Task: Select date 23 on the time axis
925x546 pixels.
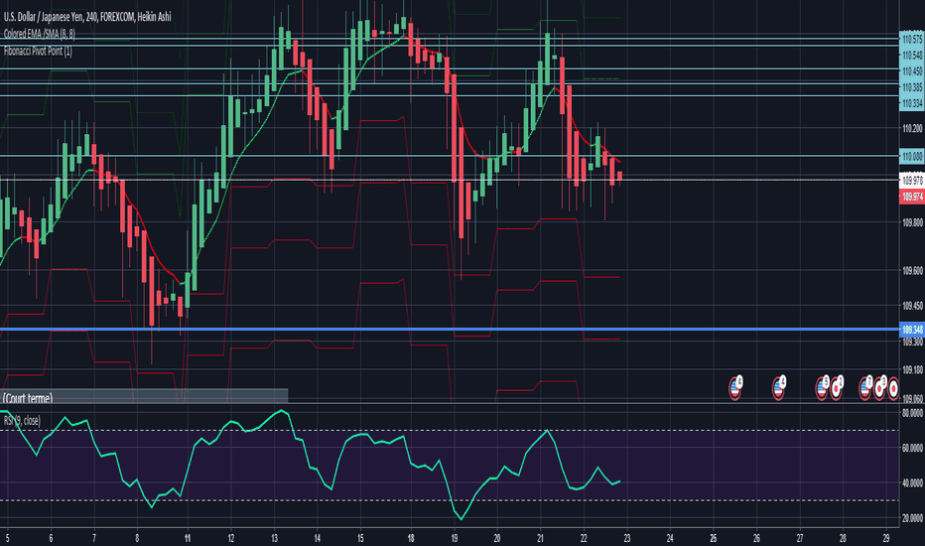Action: click(626, 538)
